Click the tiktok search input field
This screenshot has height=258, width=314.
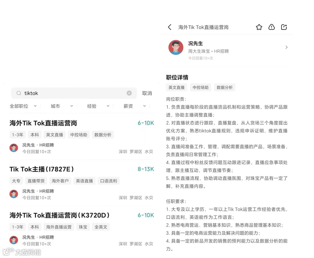click(74, 93)
